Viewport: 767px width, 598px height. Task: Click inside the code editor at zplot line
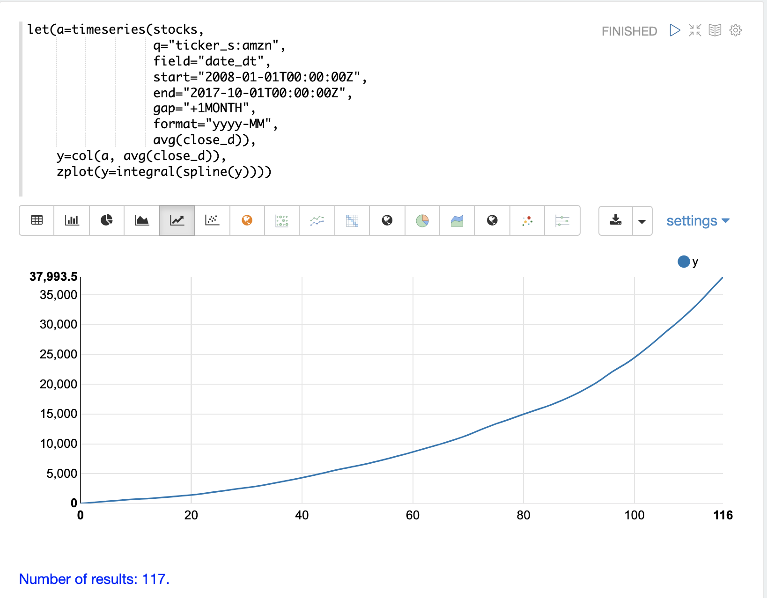(164, 172)
